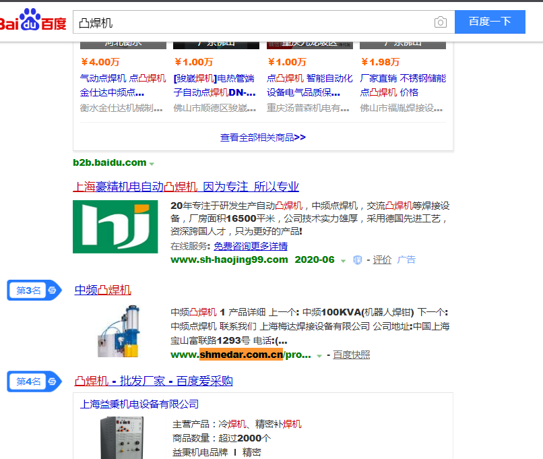Open 上海豪精机电自动凸焊机 result title
Screen dimensions: 543x459
186,187
